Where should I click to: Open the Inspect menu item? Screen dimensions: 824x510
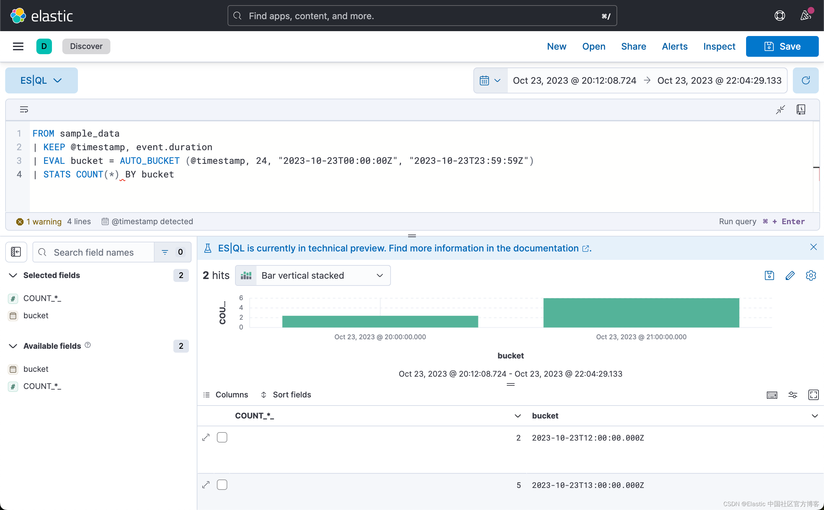[x=719, y=46]
